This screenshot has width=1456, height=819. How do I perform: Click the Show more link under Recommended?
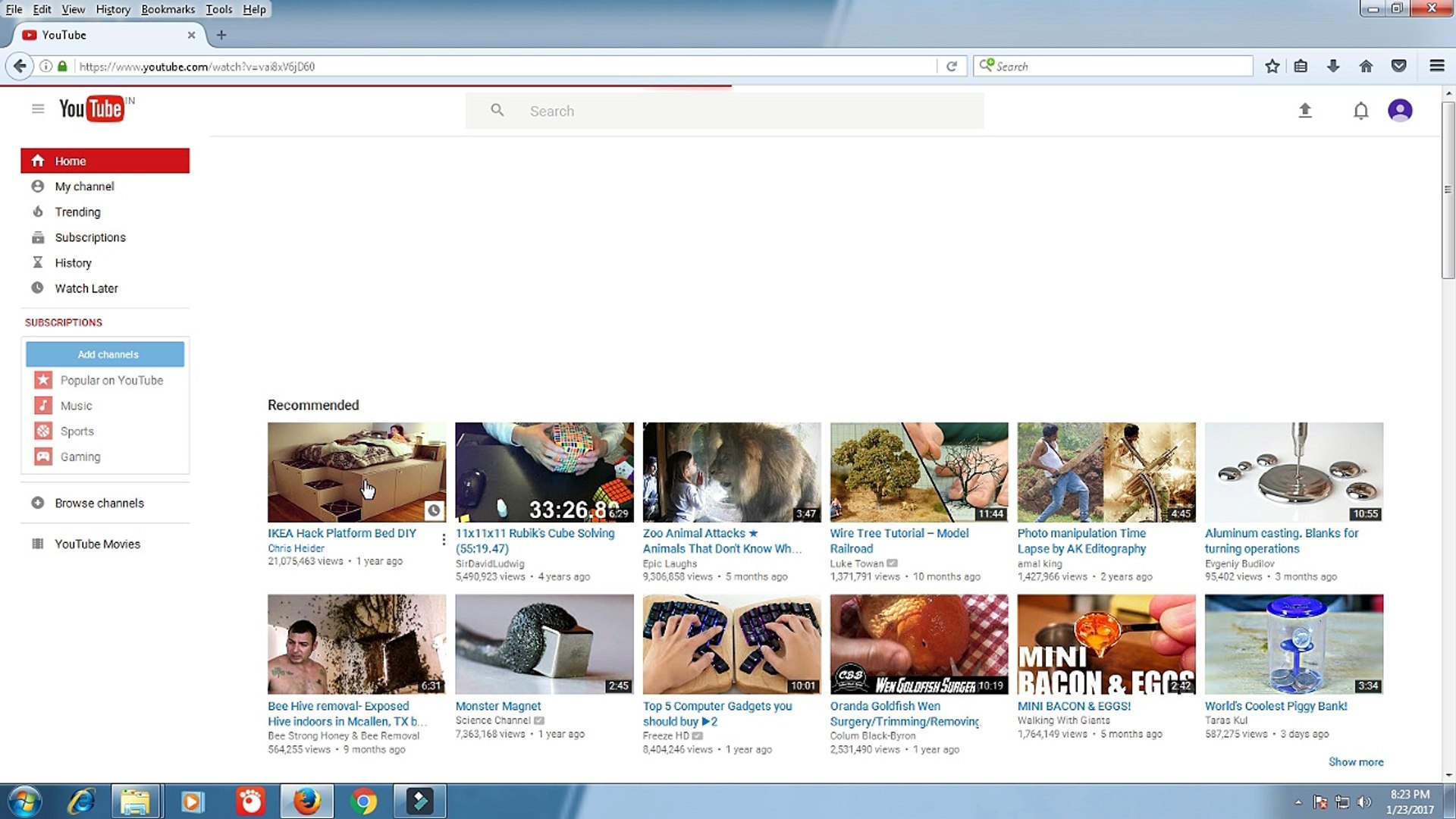[1355, 761]
